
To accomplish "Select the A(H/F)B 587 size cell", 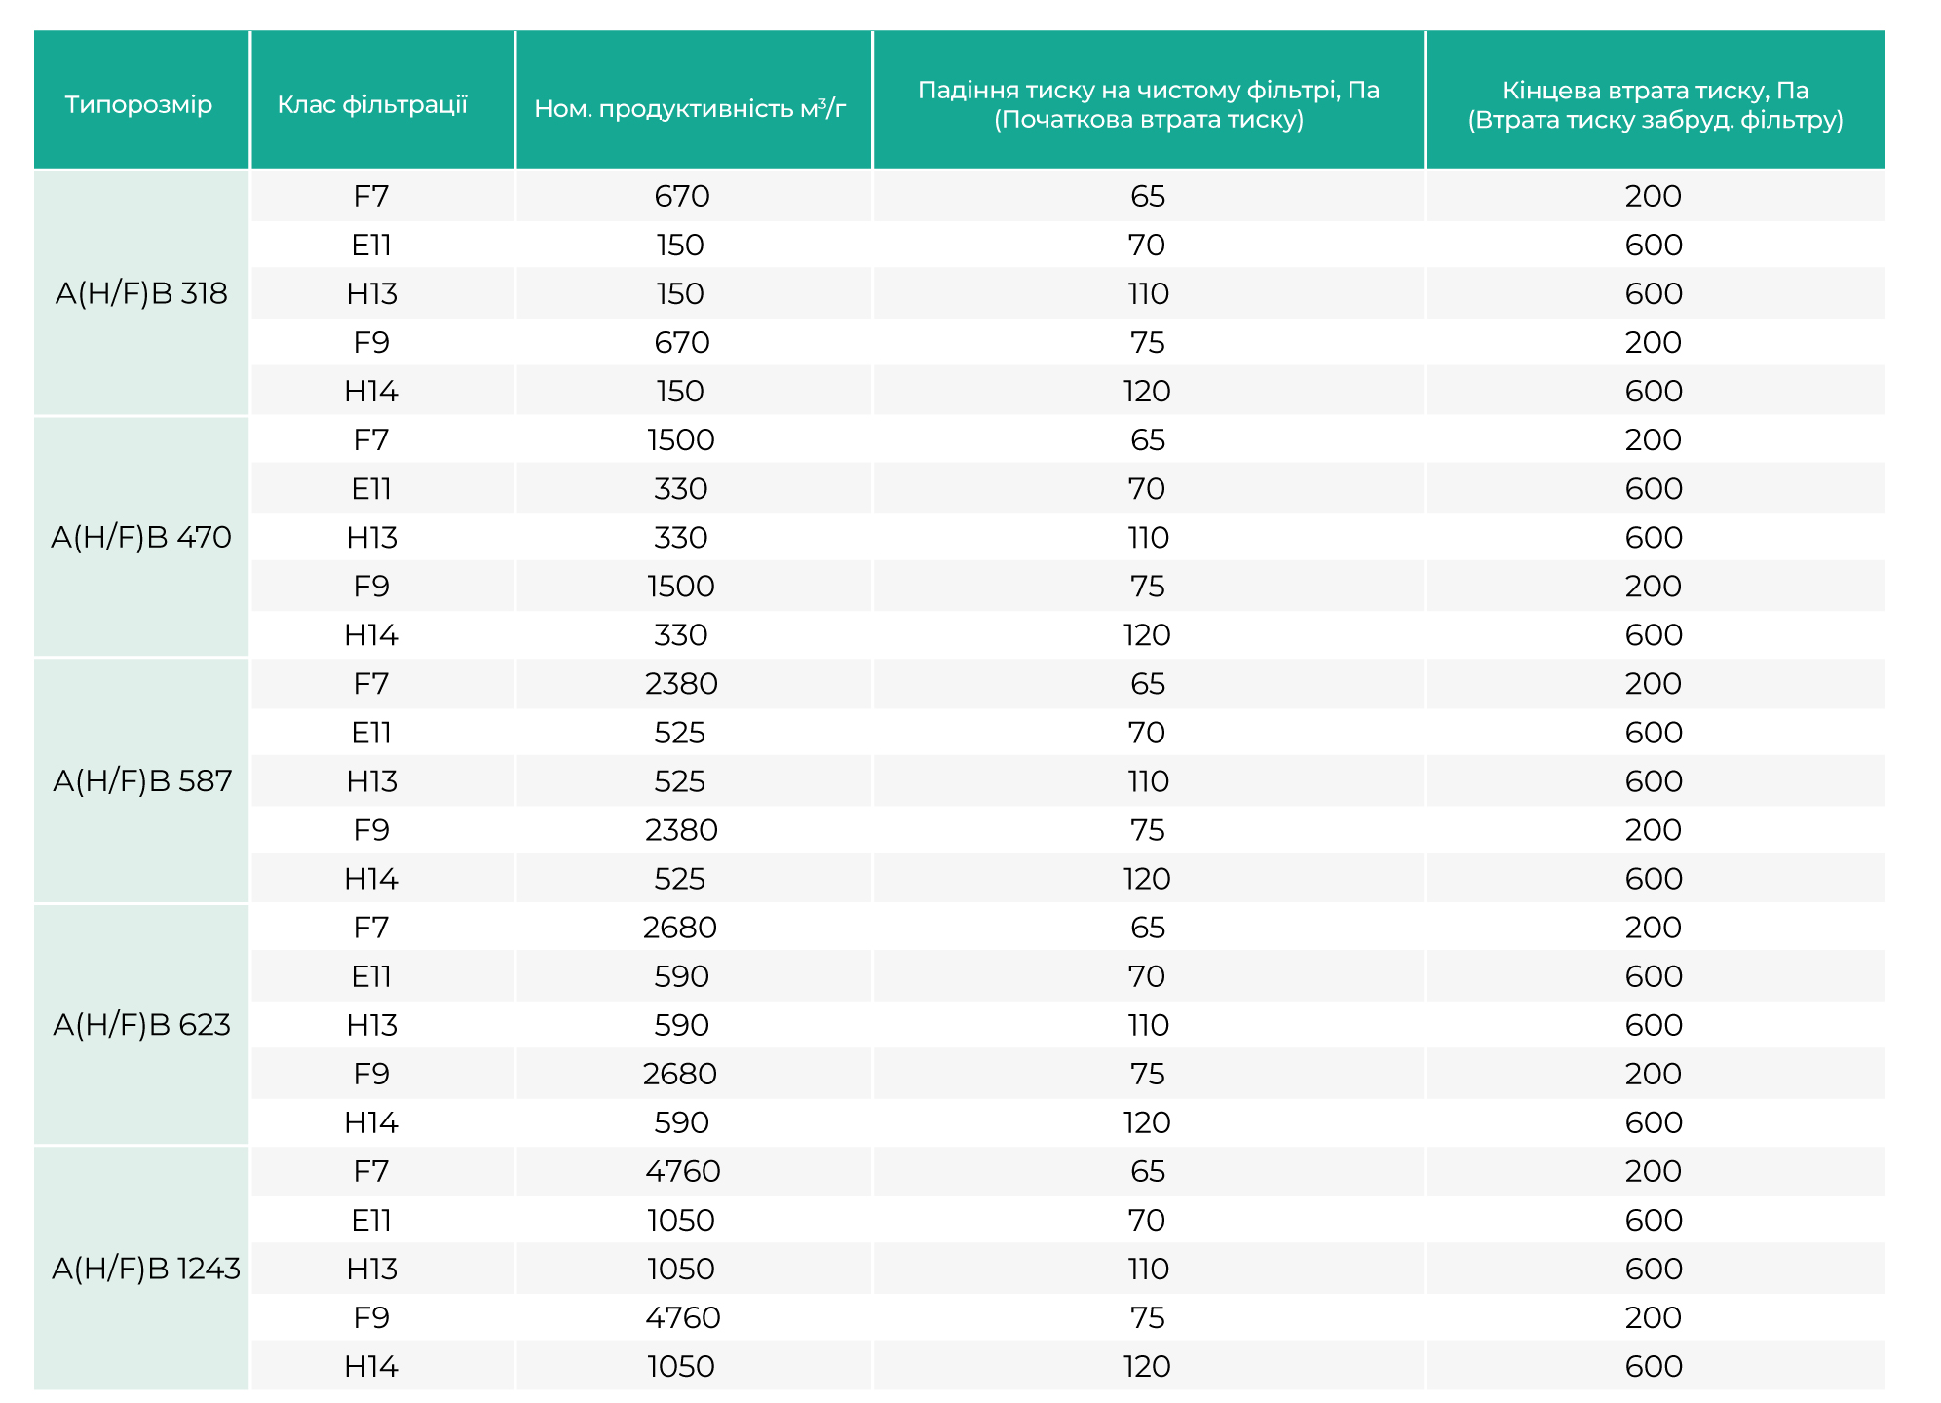I will coord(141,780).
